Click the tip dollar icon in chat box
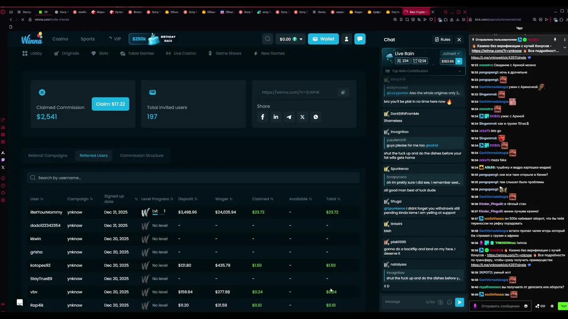 coord(441,302)
